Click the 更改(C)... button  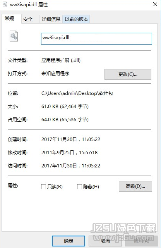pyautogui.click(x=128, y=74)
